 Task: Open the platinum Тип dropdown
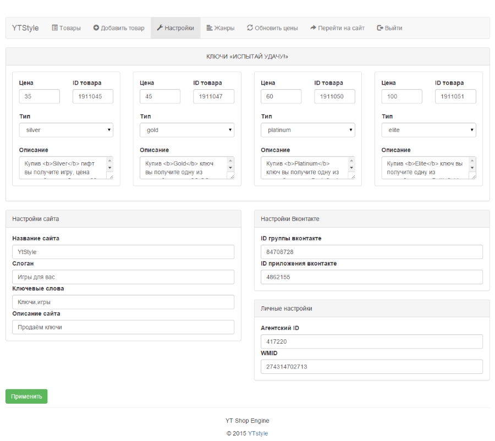pyautogui.click(x=307, y=130)
